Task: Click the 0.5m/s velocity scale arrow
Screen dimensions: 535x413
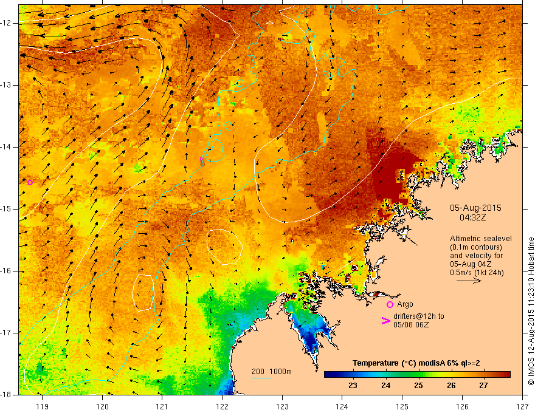Action: [469, 281]
